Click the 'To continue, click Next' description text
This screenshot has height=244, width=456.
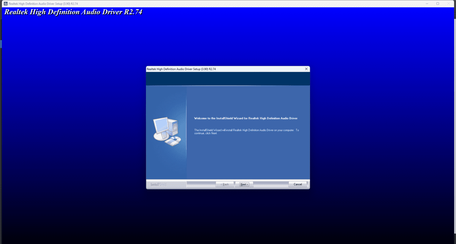(247, 132)
